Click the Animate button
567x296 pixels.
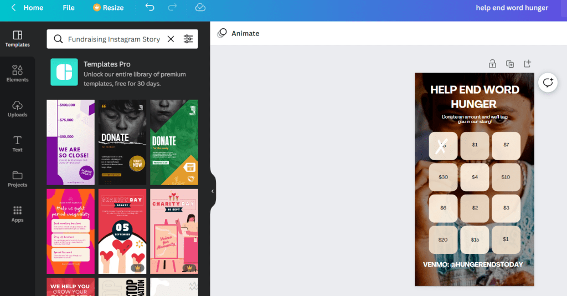tap(239, 33)
